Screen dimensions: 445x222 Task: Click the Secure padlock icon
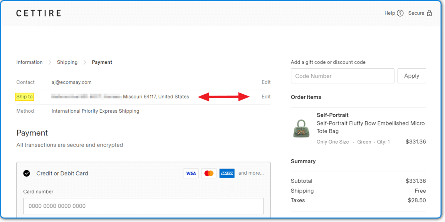(x=429, y=13)
